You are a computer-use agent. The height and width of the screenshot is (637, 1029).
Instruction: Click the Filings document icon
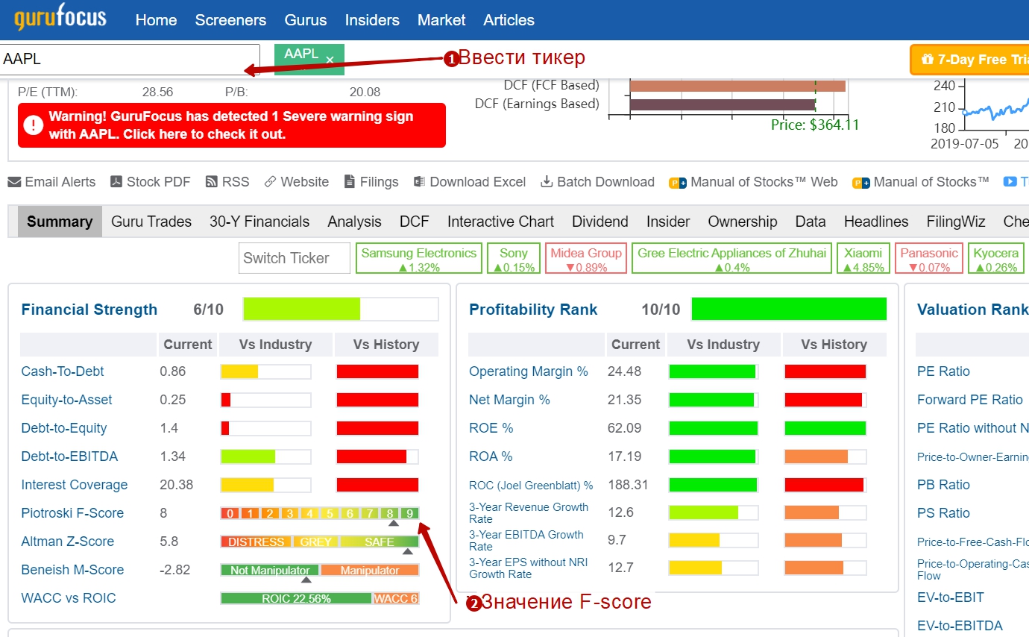click(x=349, y=182)
